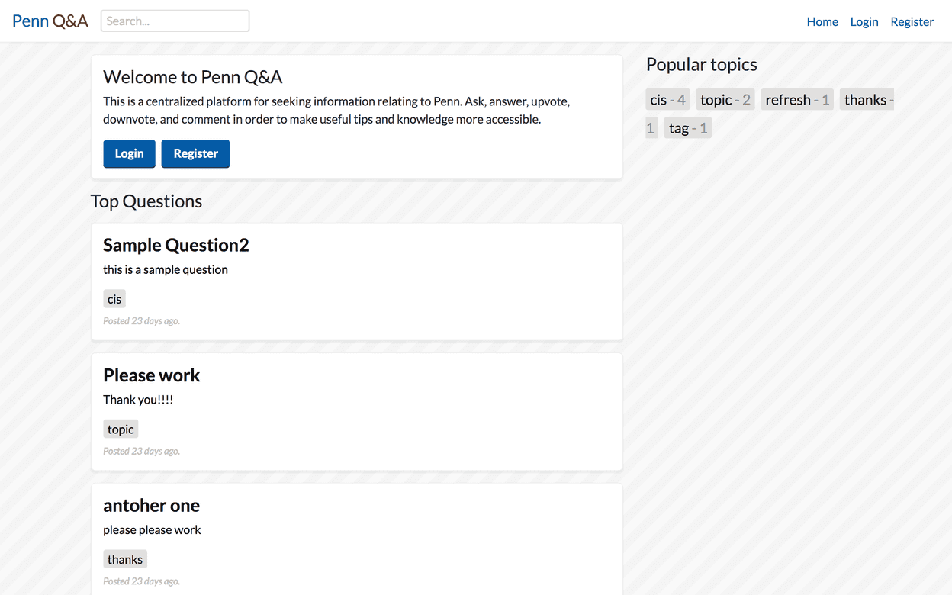The width and height of the screenshot is (952, 595).
Task: Choose popular topic cis - 4
Action: click(x=667, y=100)
